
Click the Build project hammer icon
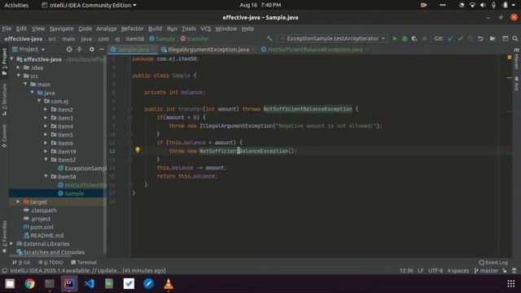[269, 38]
